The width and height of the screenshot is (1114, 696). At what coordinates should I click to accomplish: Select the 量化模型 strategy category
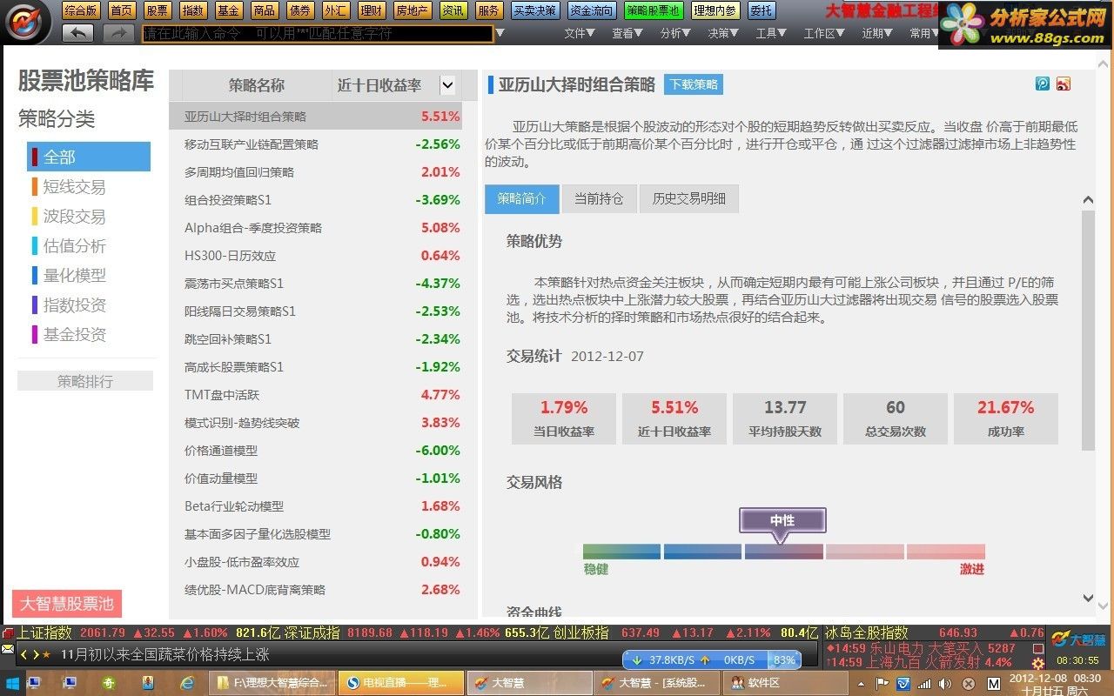[x=74, y=275]
